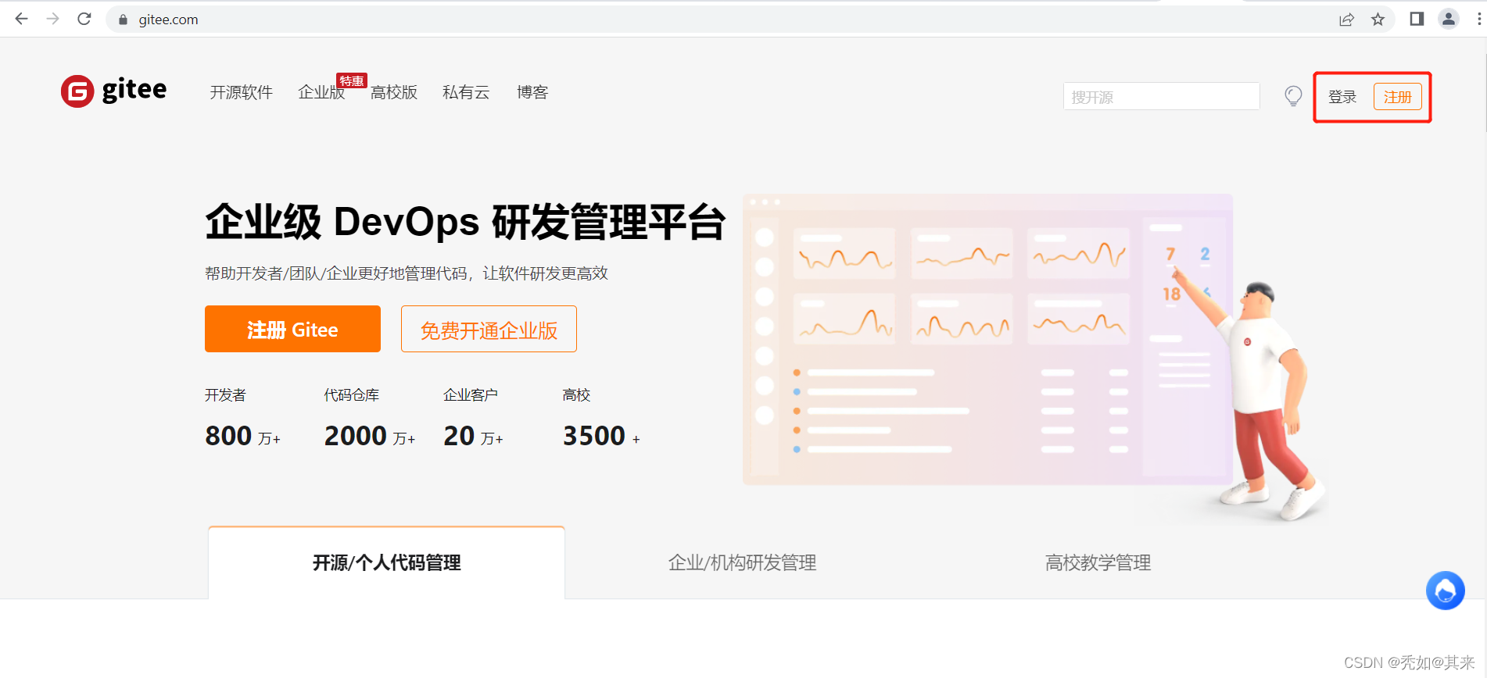Open the 开源软件 nav item
Viewport: 1487px width, 678px height.
pos(241,92)
